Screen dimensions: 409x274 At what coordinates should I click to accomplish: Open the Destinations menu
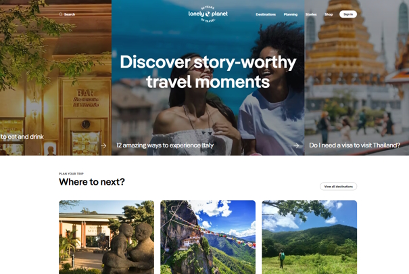point(266,14)
